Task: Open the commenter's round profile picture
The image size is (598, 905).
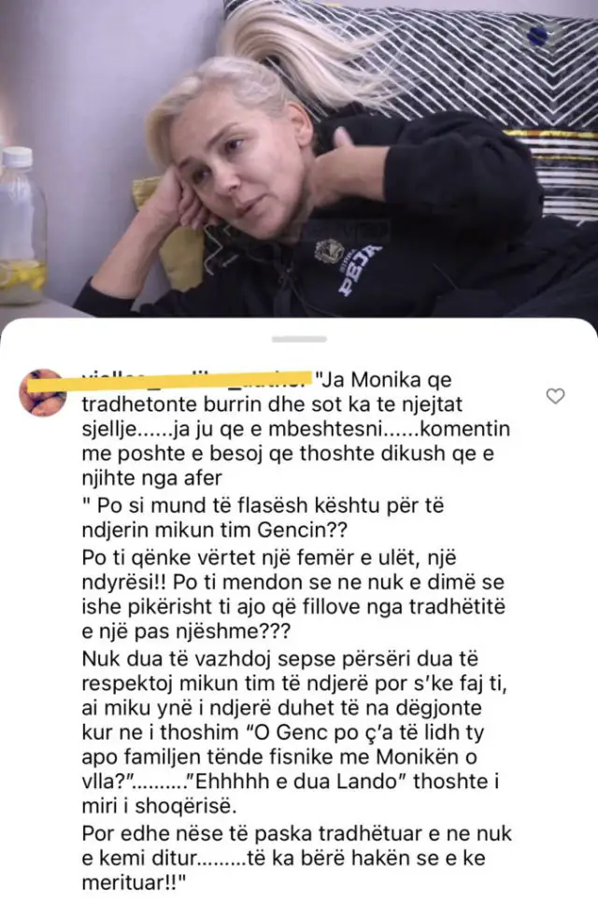Action: (x=43, y=392)
